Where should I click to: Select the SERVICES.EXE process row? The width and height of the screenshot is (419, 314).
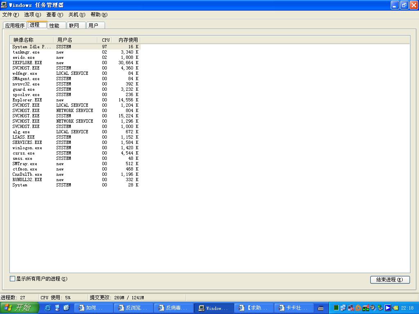tap(75, 143)
